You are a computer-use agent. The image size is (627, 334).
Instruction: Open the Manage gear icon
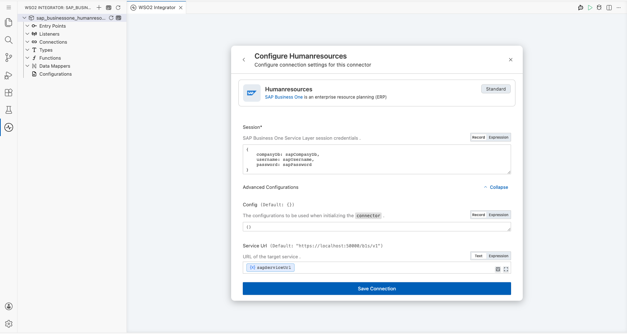coord(9,324)
